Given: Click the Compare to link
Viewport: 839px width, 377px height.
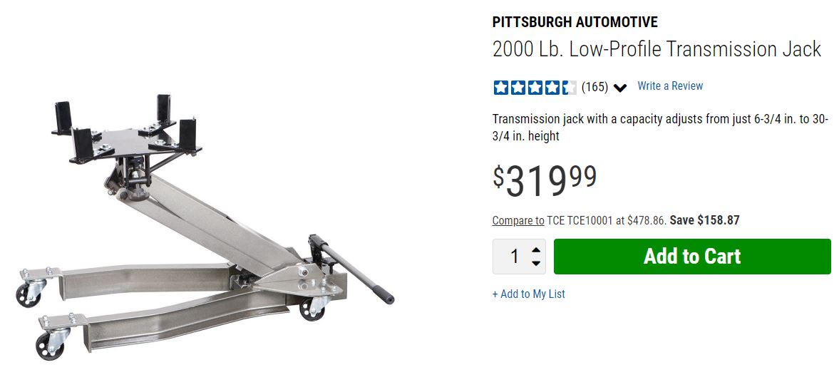Looking at the screenshot, I should [518, 221].
